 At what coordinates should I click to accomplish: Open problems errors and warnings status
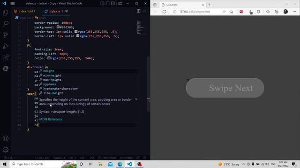pos(9,158)
